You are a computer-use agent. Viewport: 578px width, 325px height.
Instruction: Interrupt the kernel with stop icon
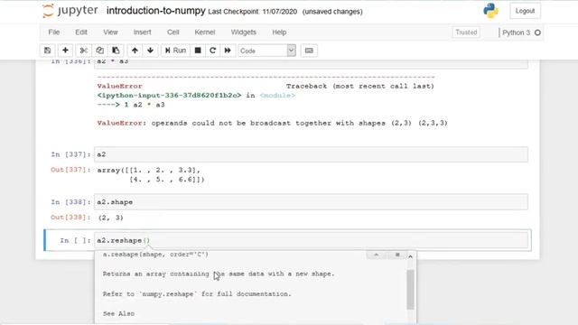pos(198,51)
